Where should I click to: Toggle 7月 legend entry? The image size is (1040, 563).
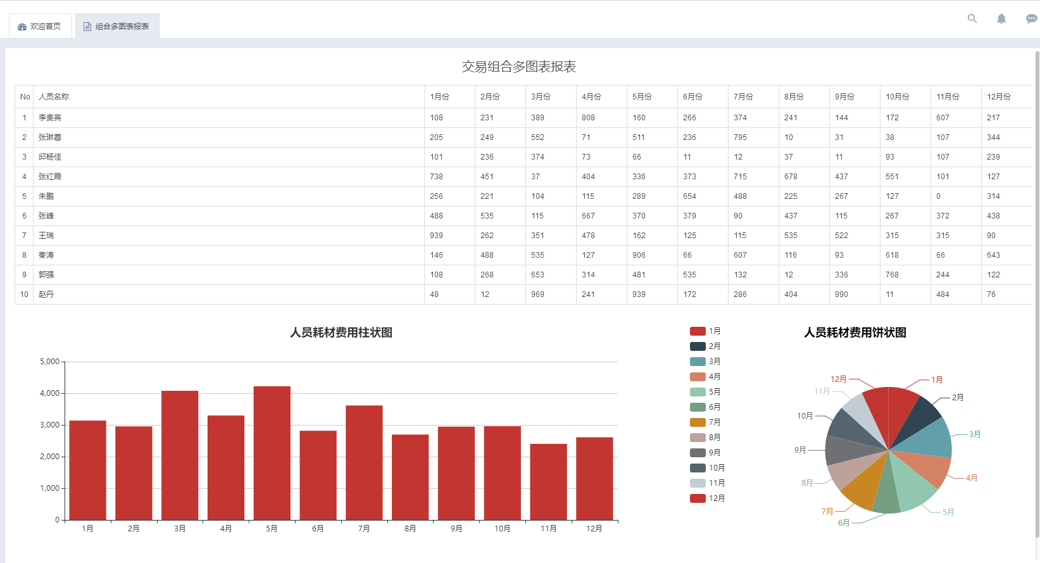[705, 422]
